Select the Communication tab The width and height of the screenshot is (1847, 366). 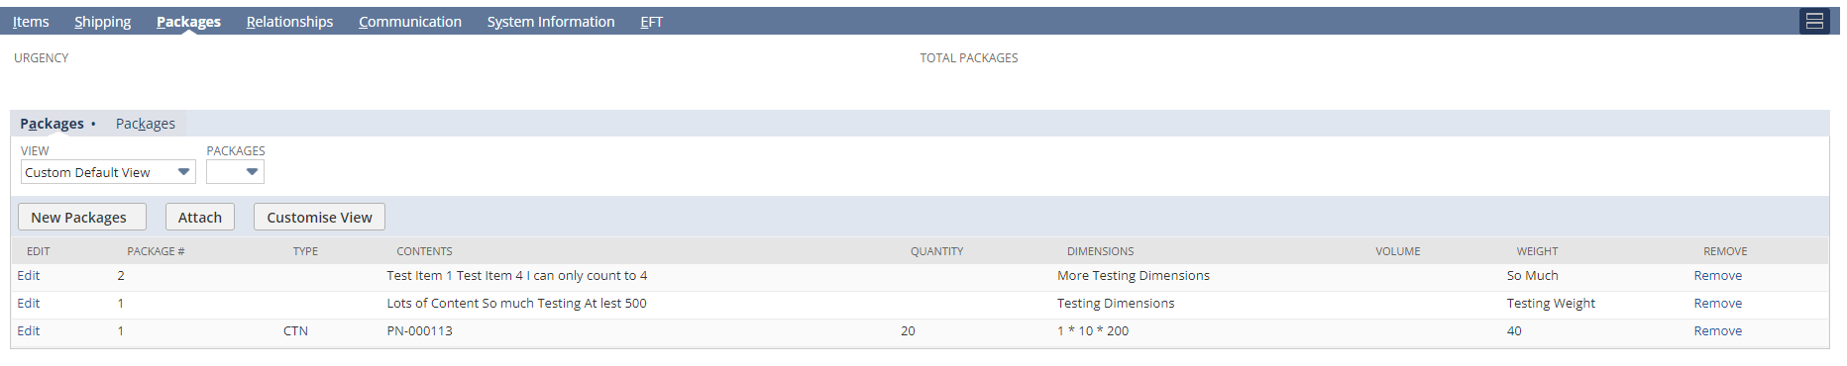(410, 22)
